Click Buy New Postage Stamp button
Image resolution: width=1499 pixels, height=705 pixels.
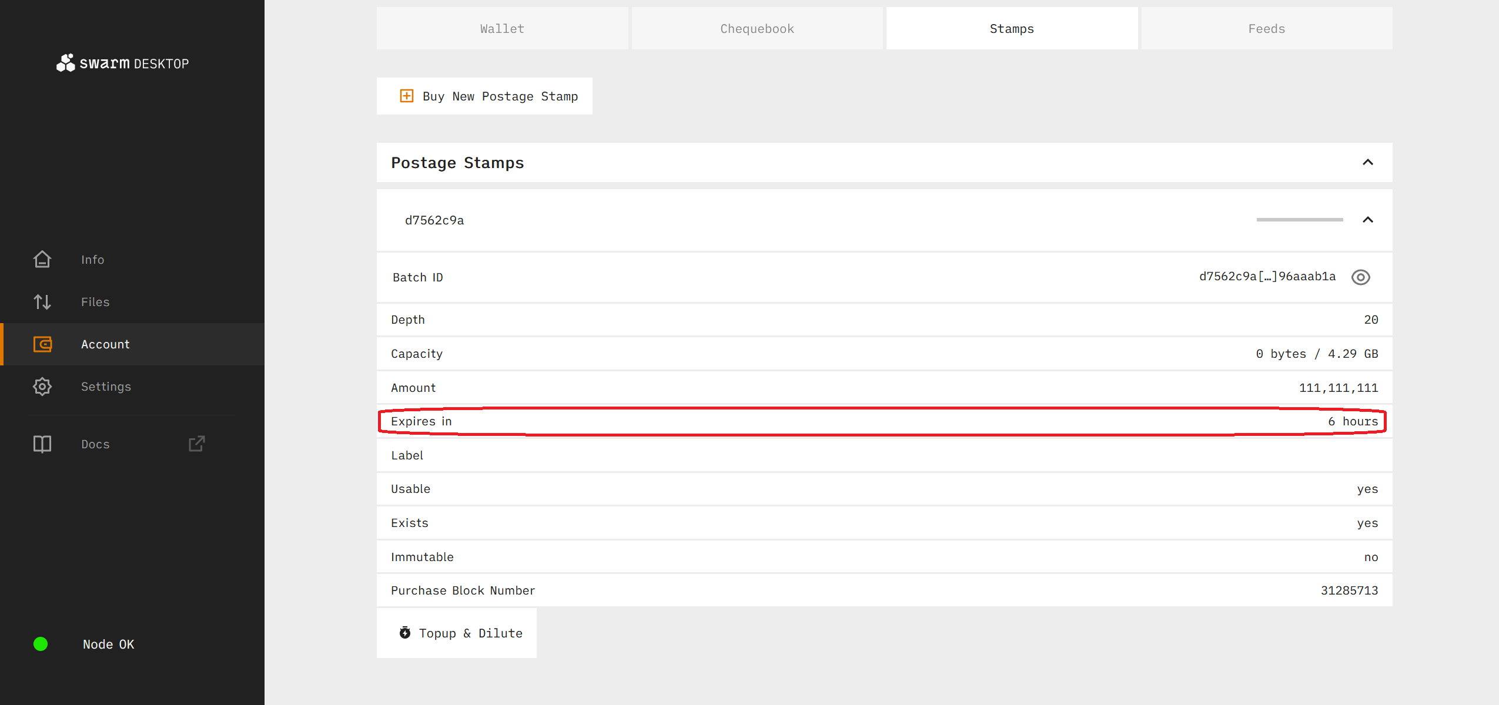(484, 96)
